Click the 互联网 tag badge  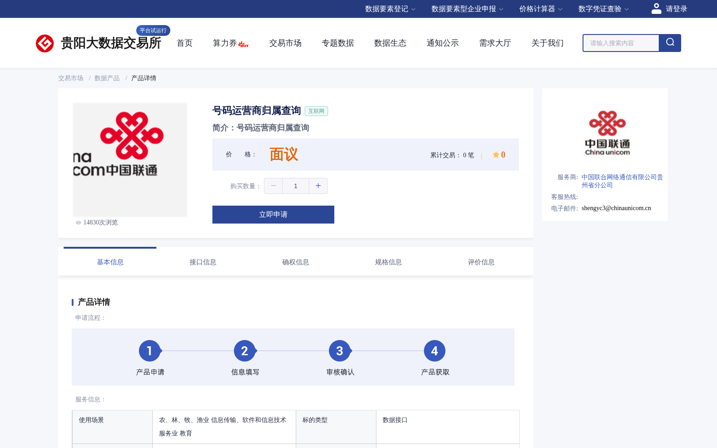(316, 111)
